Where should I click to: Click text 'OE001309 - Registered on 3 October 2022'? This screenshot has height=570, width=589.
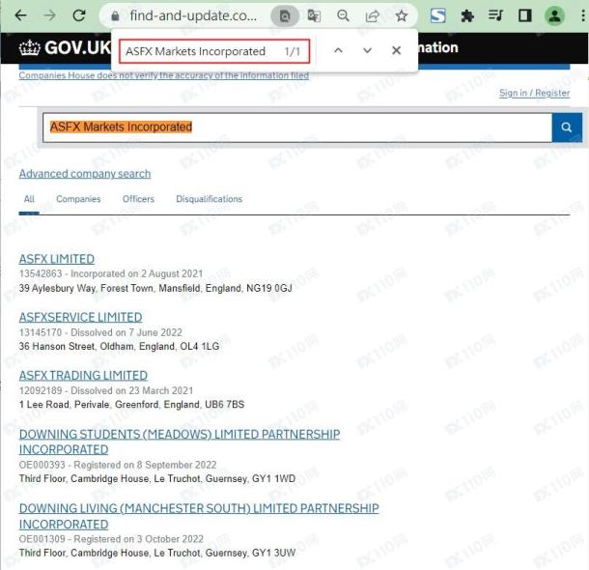[111, 539]
